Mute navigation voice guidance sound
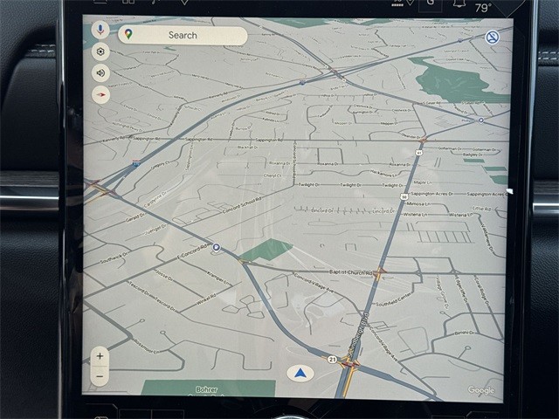Screen dimensions: 559x419 [x=100, y=73]
